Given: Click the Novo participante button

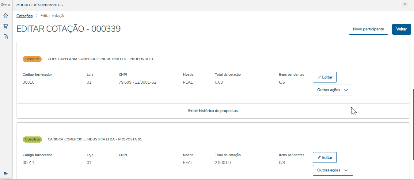Looking at the screenshot, I should pos(368,29).
